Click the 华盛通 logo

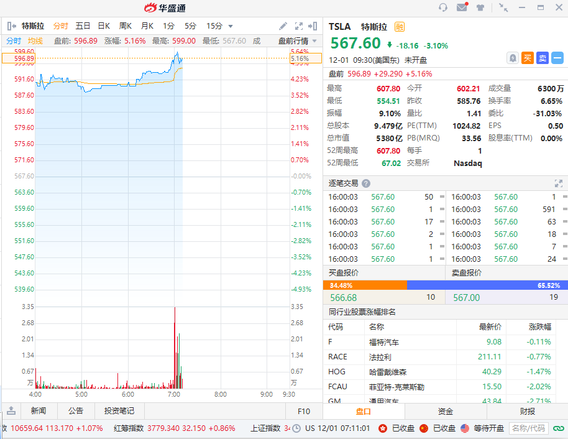point(165,7)
